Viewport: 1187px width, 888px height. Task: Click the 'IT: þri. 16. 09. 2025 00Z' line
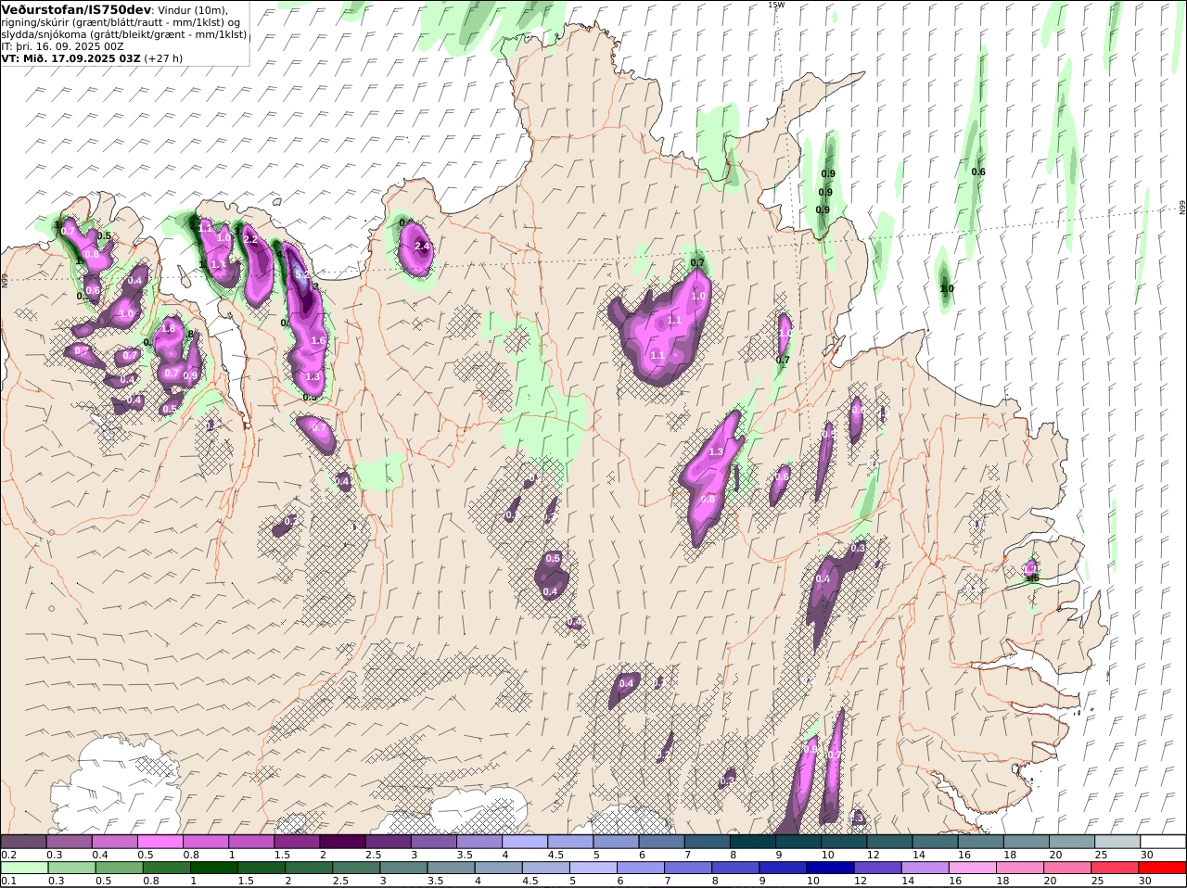[x=62, y=45]
